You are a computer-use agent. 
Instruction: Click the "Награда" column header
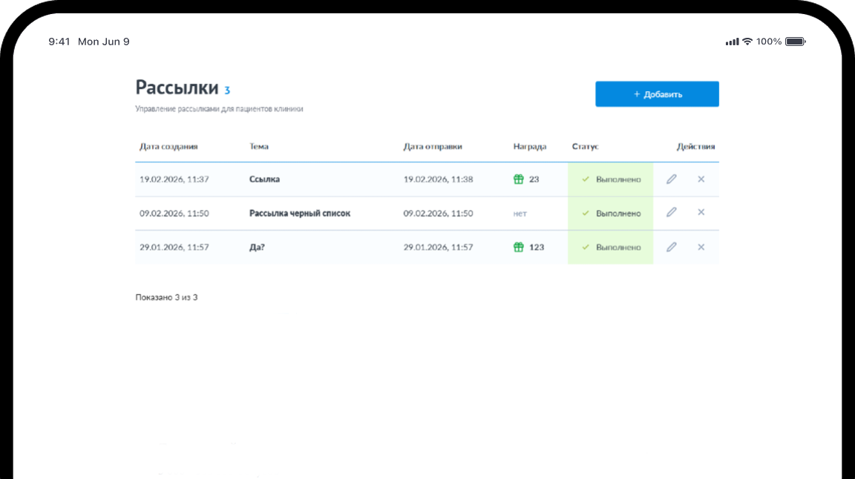(x=529, y=147)
